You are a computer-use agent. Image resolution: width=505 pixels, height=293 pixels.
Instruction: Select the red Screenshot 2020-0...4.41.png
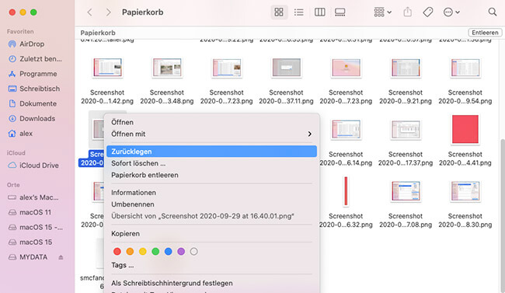pos(465,129)
